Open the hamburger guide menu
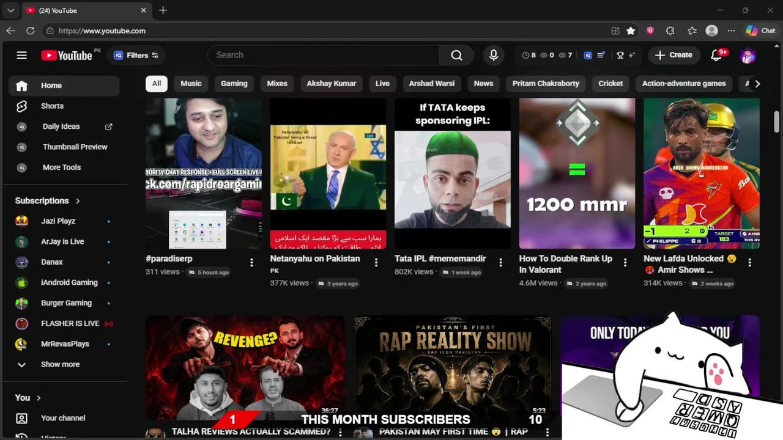 click(x=21, y=55)
